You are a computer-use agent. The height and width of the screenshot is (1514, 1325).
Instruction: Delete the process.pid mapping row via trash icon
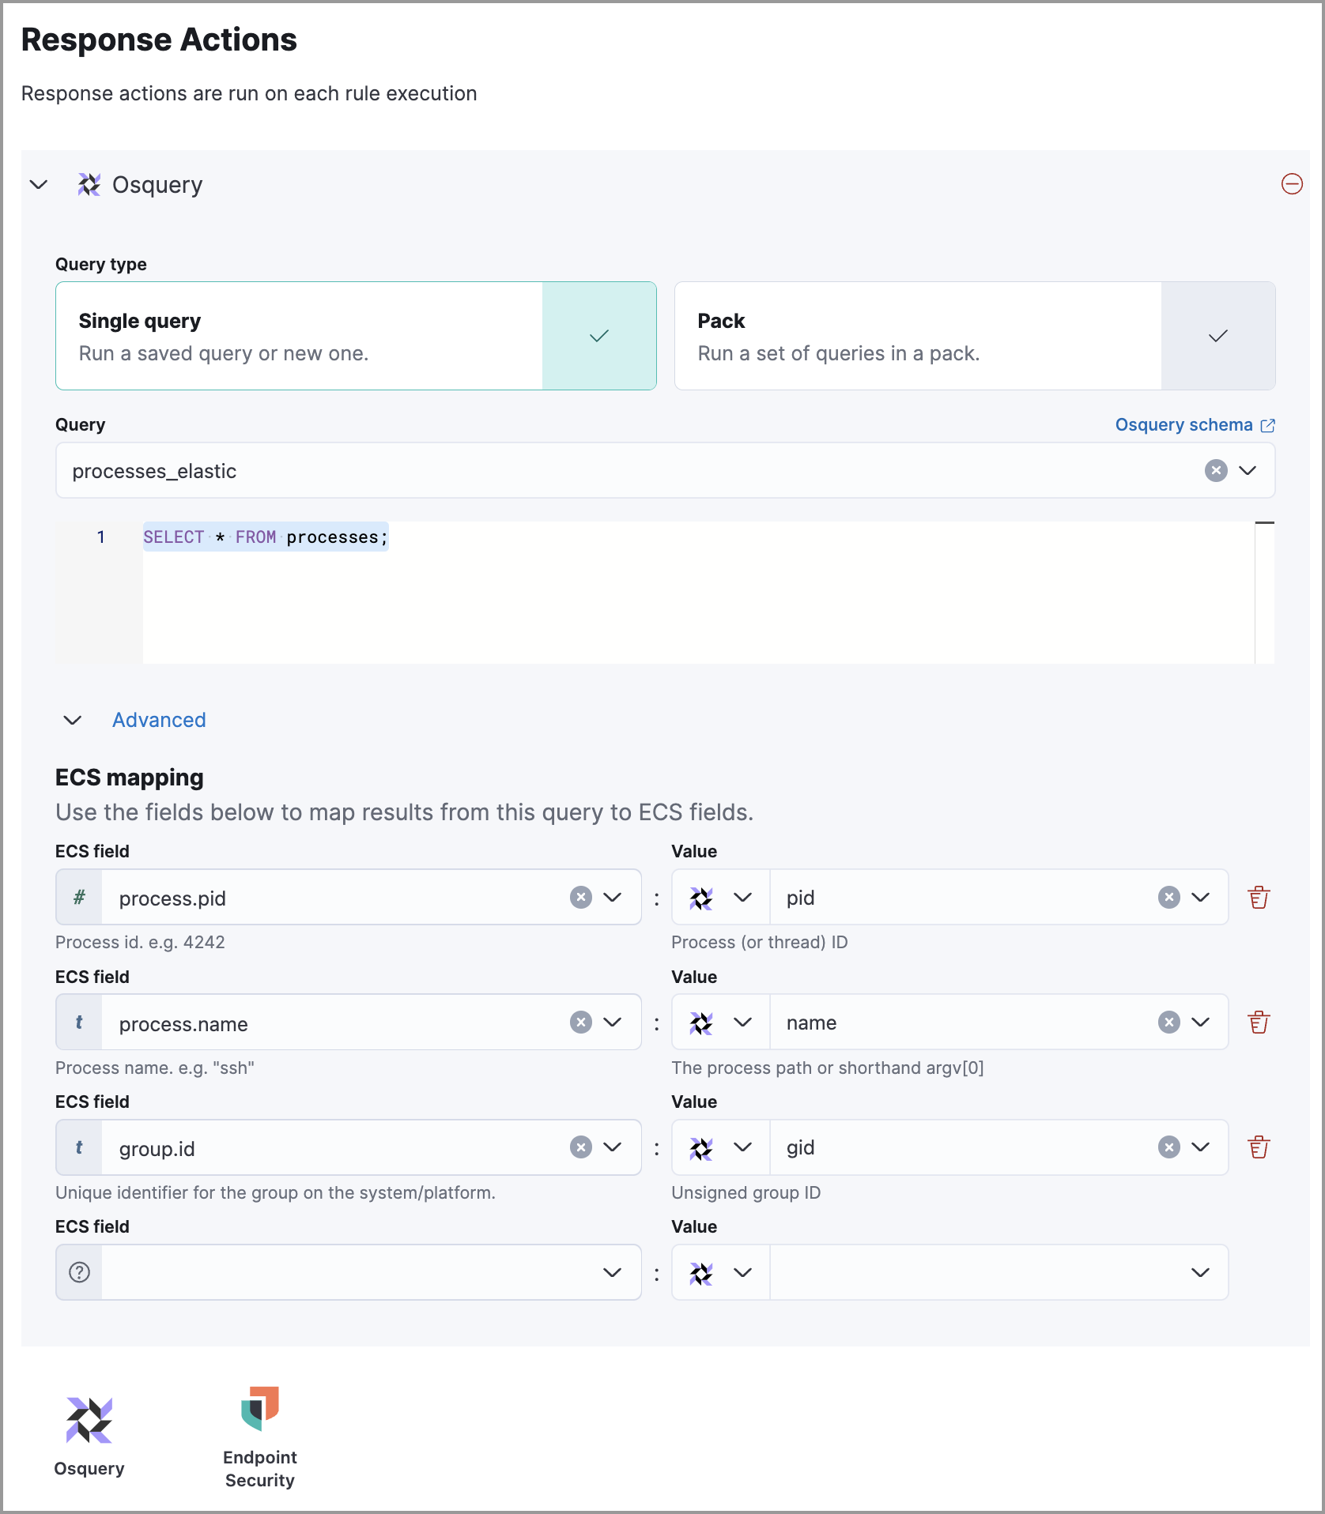[1259, 897]
